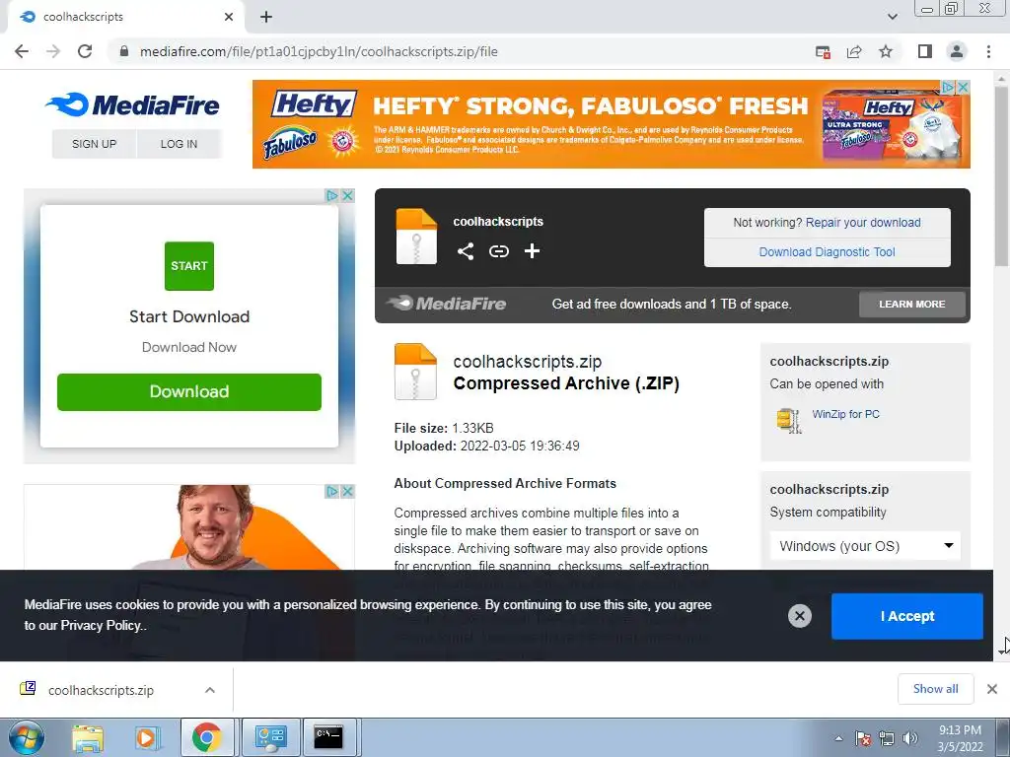Click the Repair your download link
The height and width of the screenshot is (757, 1010).
pos(863,223)
